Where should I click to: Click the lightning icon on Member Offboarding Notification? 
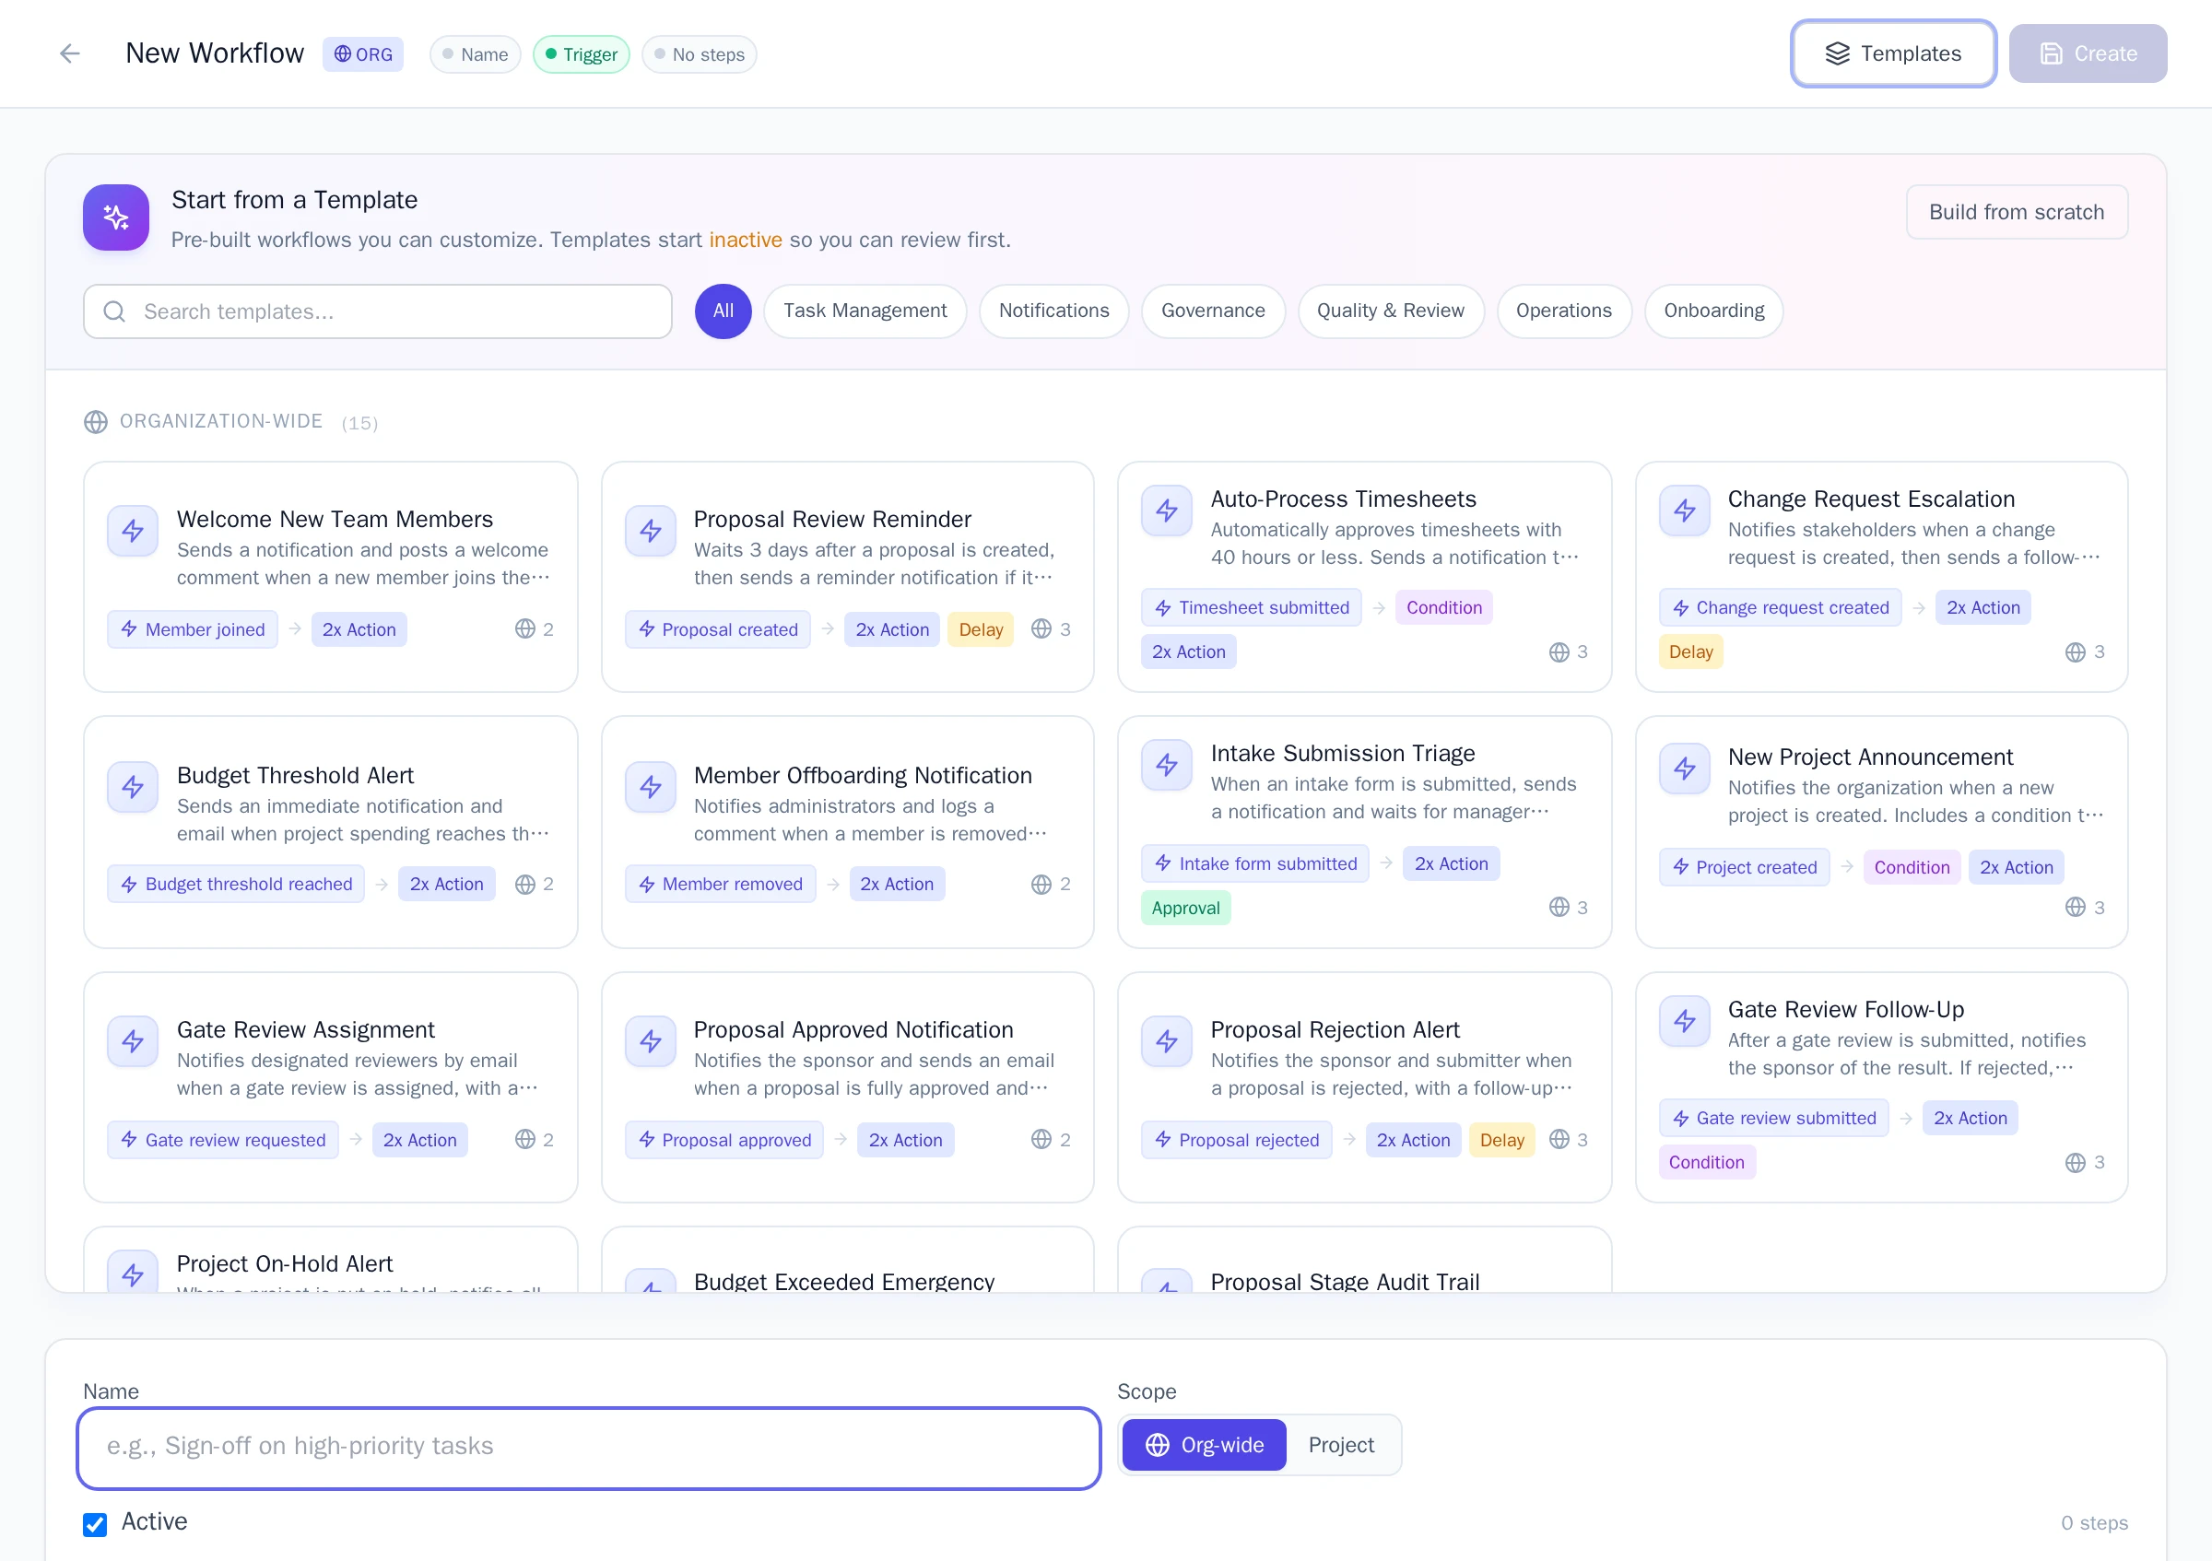[x=651, y=787]
